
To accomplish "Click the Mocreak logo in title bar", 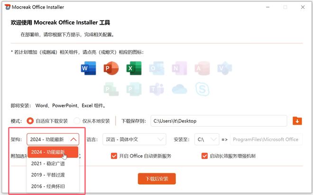I will click(x=8, y=7).
